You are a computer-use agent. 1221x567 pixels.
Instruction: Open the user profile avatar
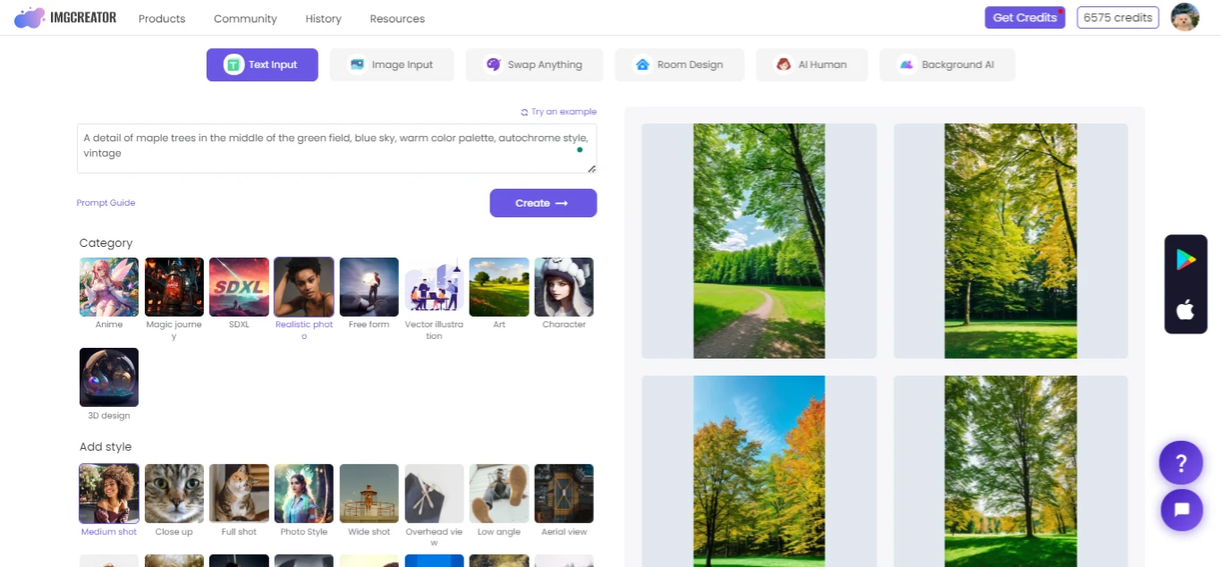(1185, 18)
